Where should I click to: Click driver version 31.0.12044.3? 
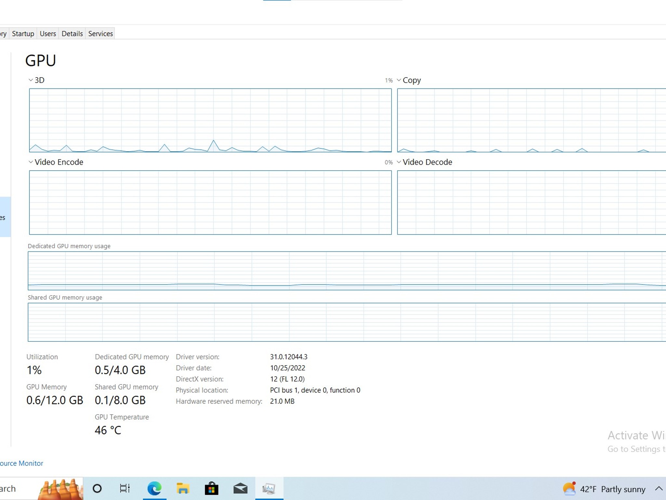(289, 357)
